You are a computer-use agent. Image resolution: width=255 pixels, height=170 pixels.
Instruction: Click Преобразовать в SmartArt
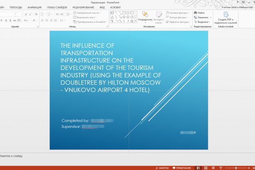(90, 22)
